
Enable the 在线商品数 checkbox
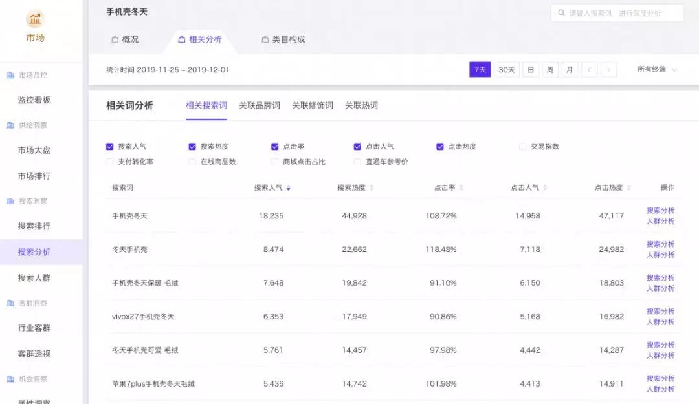click(x=192, y=162)
